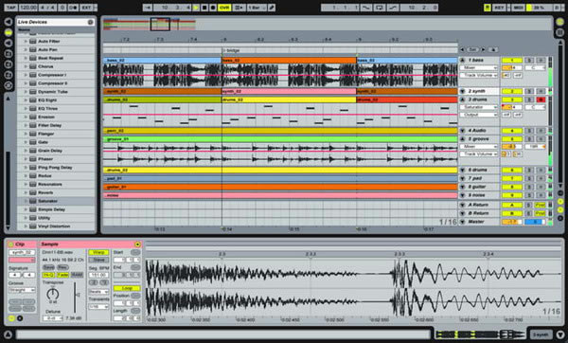
Task: Select the highlighted Saturator device
Action: coord(56,201)
